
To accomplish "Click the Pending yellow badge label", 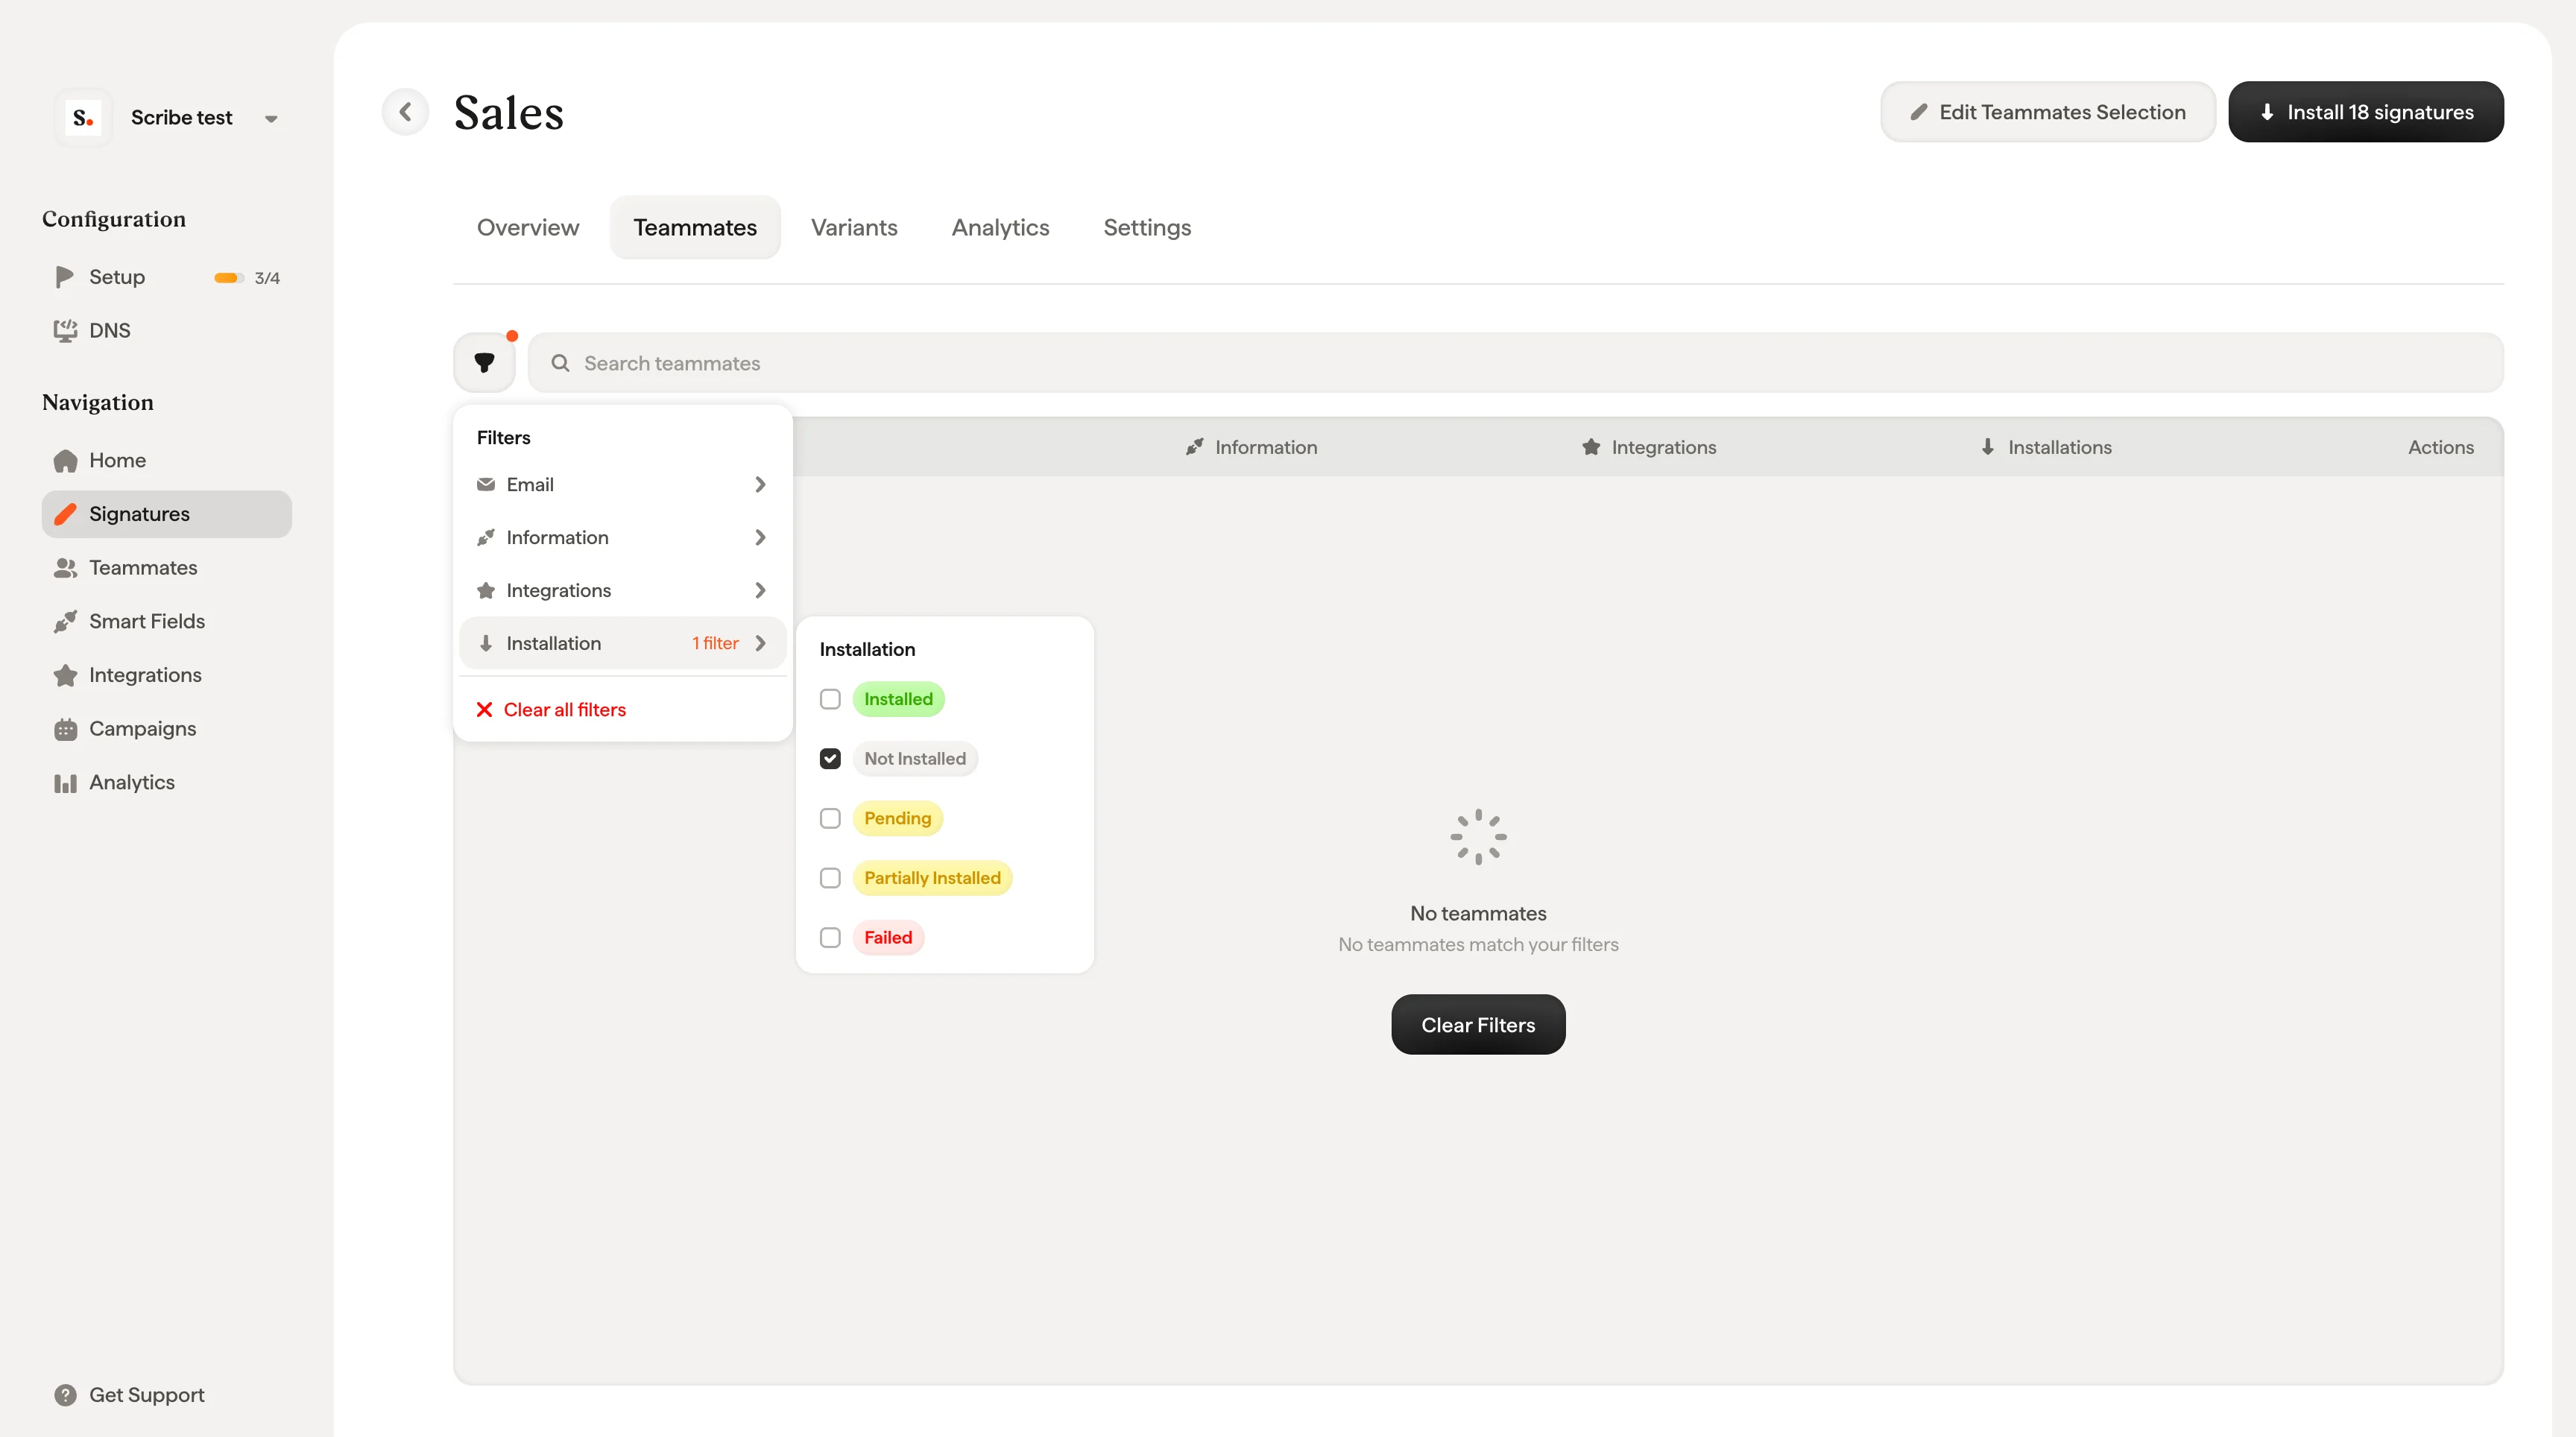I will [897, 819].
